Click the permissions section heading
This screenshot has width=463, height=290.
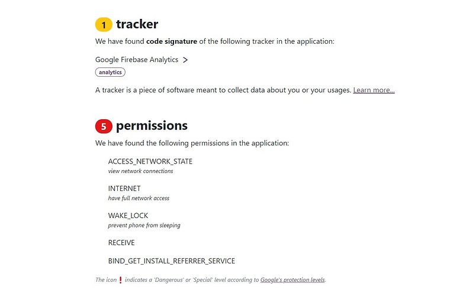click(152, 126)
